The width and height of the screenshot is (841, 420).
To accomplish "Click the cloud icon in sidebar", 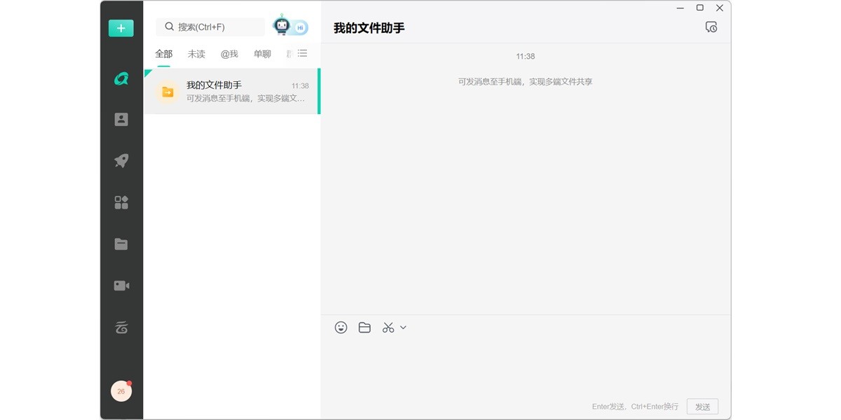I will 121,327.
